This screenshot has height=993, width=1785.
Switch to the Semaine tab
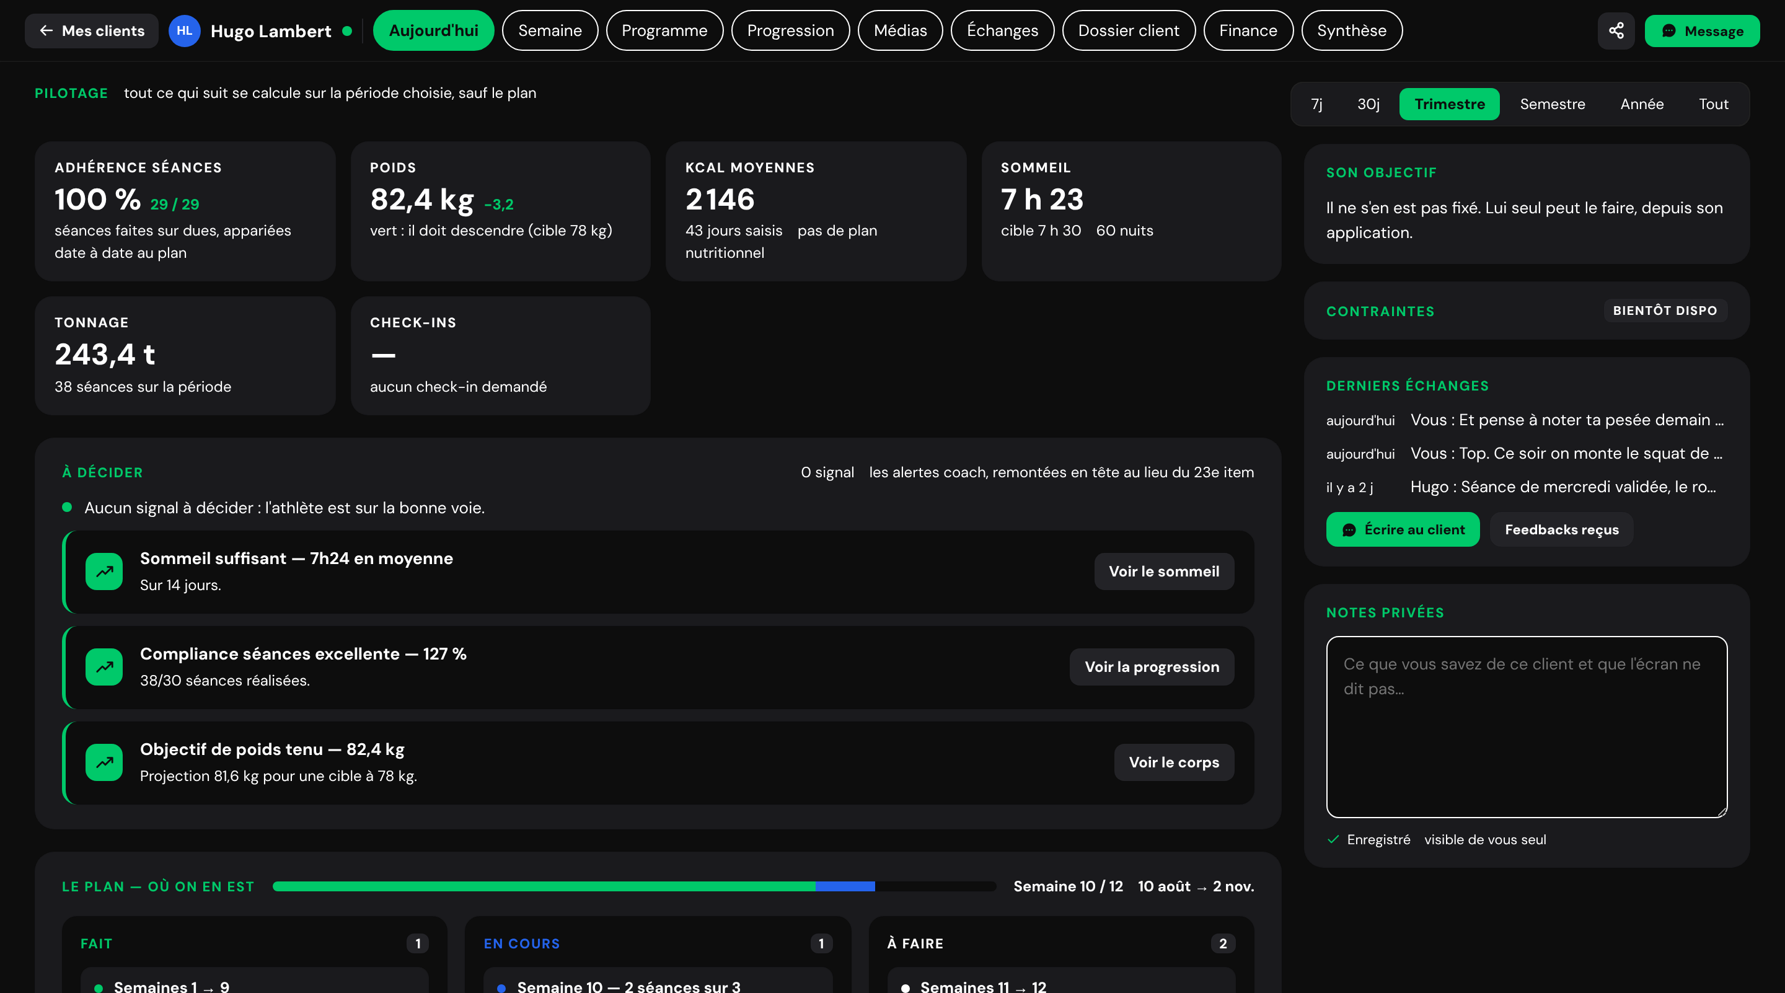pos(550,30)
